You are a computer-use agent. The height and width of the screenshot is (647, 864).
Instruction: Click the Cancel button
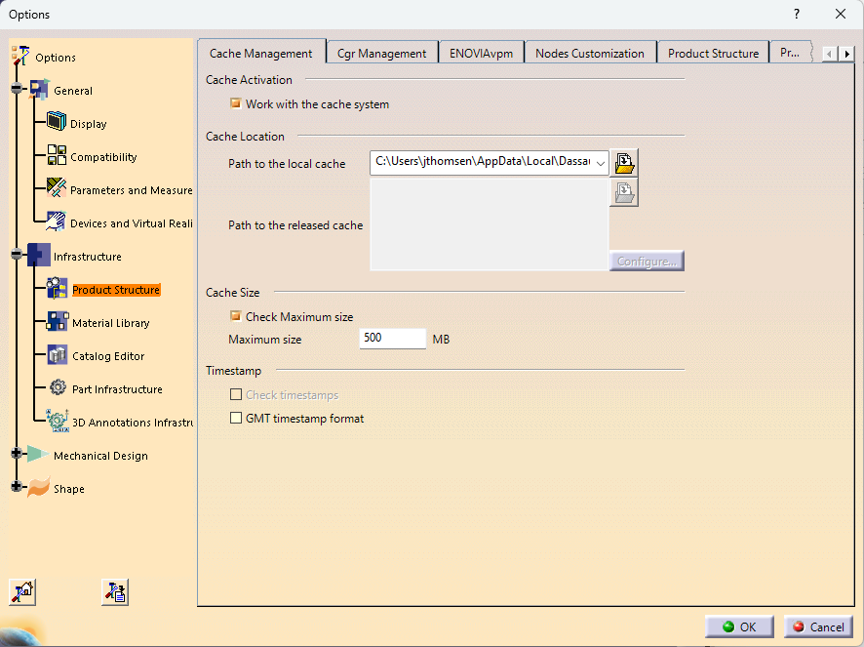click(818, 627)
